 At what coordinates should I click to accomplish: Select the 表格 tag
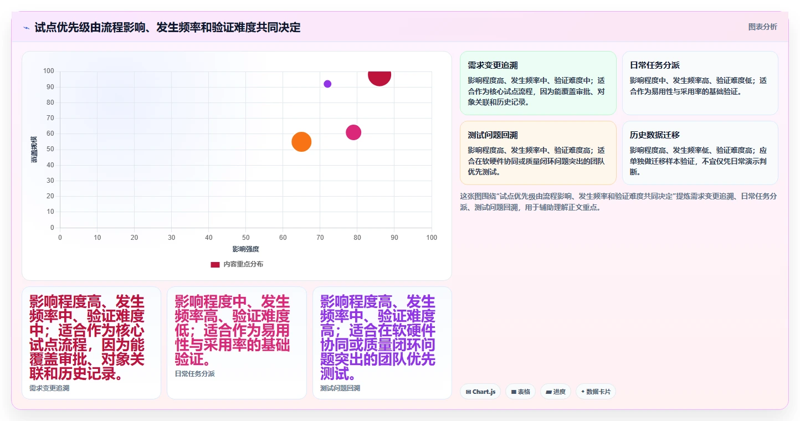[520, 392]
